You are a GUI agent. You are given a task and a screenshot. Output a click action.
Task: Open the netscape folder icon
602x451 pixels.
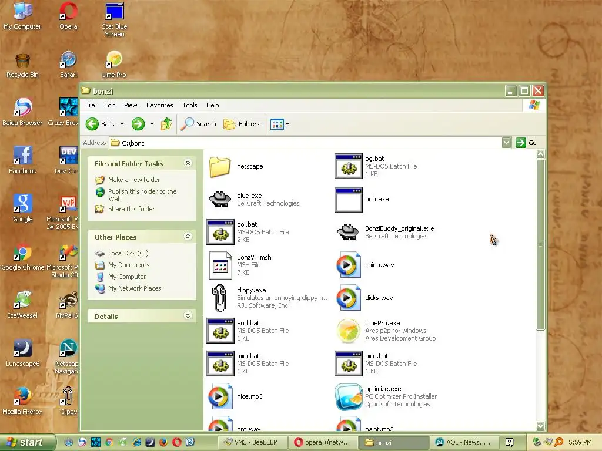tap(220, 166)
